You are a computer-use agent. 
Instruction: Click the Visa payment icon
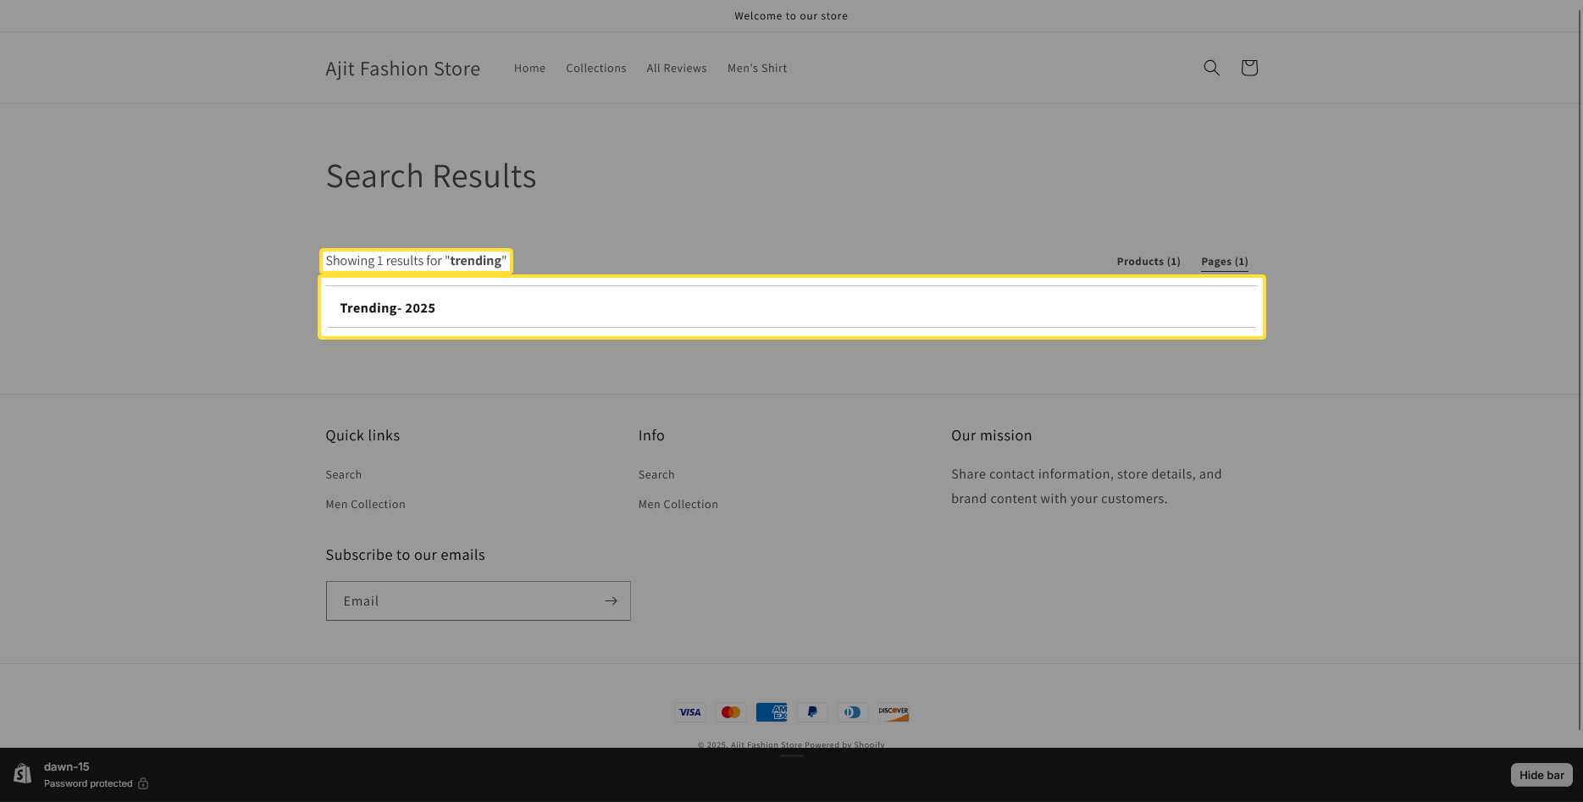pyautogui.click(x=689, y=712)
